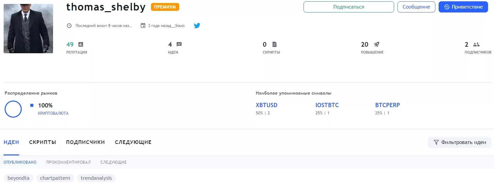The image size is (494, 185).
Task: Click the clock icon beside last visit
Action: coord(69,26)
